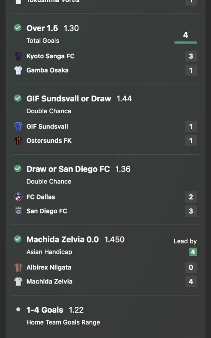Click the green Lead by 4 badge
Viewport: 211px width, 338px height.
click(x=193, y=252)
